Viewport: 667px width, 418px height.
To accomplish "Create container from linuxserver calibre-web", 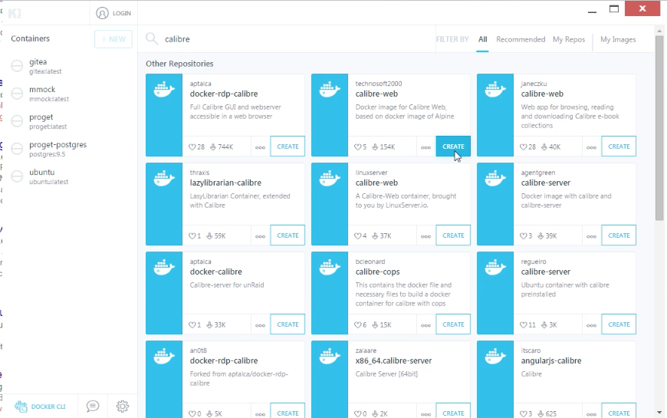I will (x=453, y=235).
